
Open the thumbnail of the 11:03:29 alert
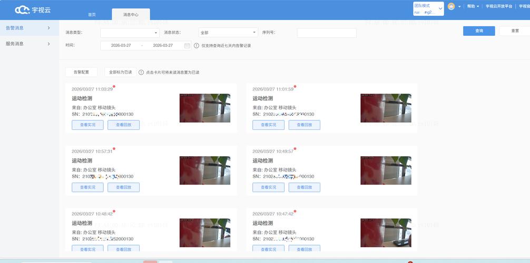(205, 108)
